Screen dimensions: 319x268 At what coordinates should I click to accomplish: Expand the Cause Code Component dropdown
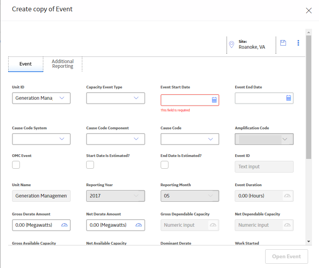(x=115, y=139)
